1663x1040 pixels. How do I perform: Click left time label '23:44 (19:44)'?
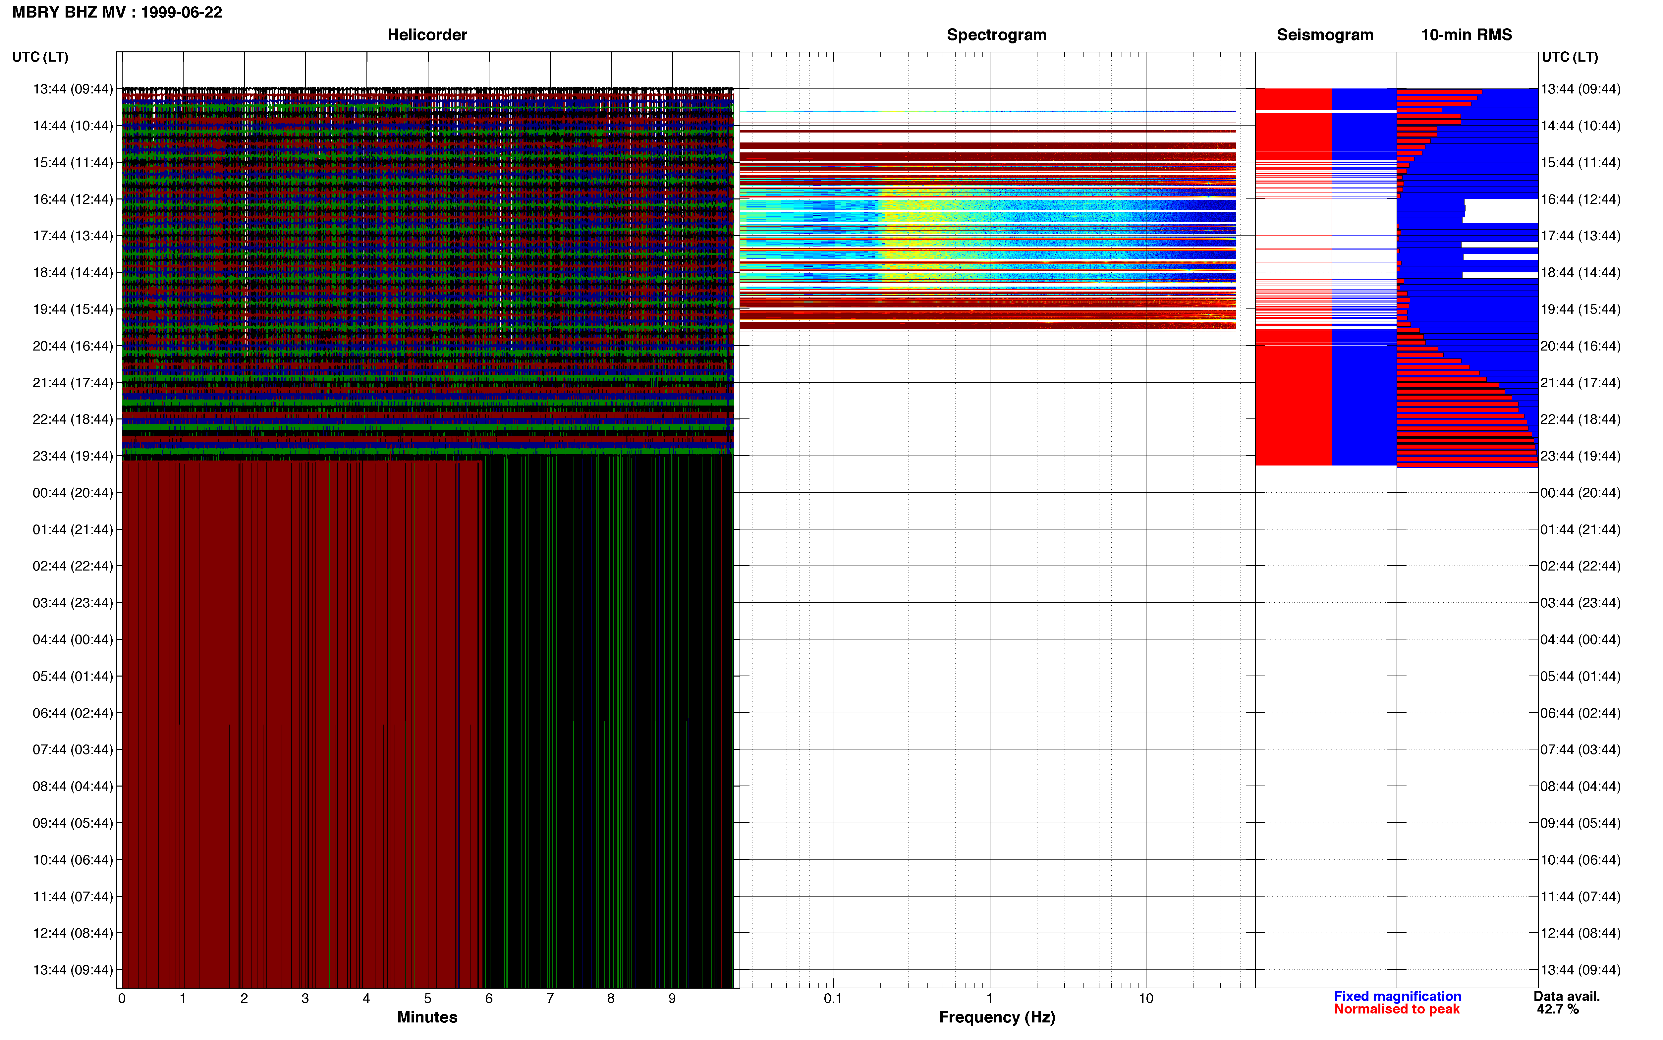pyautogui.click(x=73, y=456)
